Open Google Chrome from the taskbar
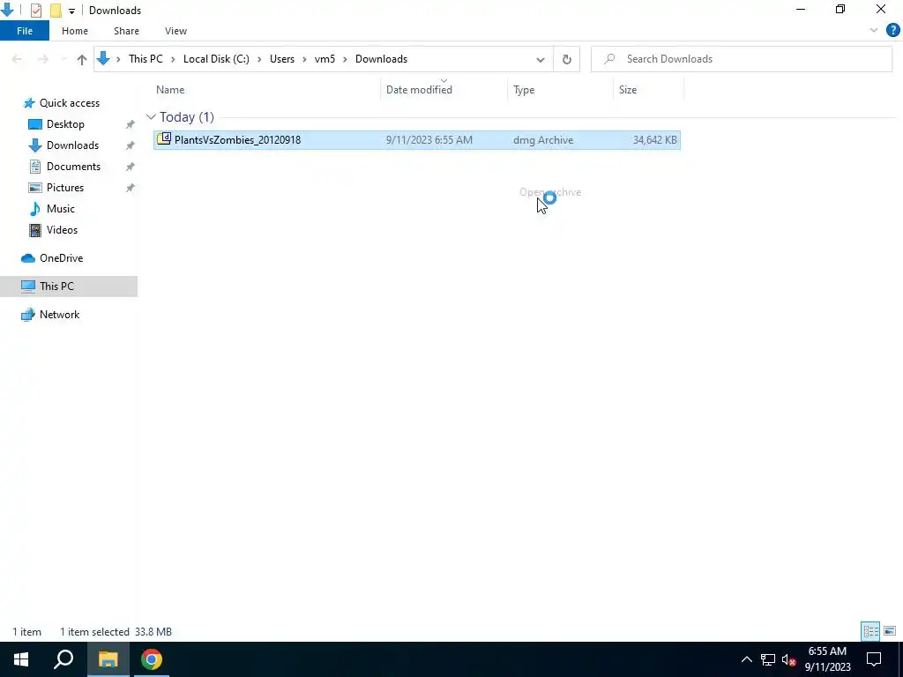 [152, 659]
